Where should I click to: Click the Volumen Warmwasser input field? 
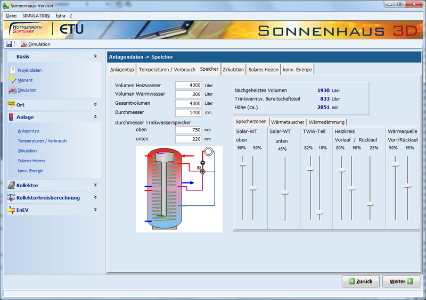click(x=188, y=94)
